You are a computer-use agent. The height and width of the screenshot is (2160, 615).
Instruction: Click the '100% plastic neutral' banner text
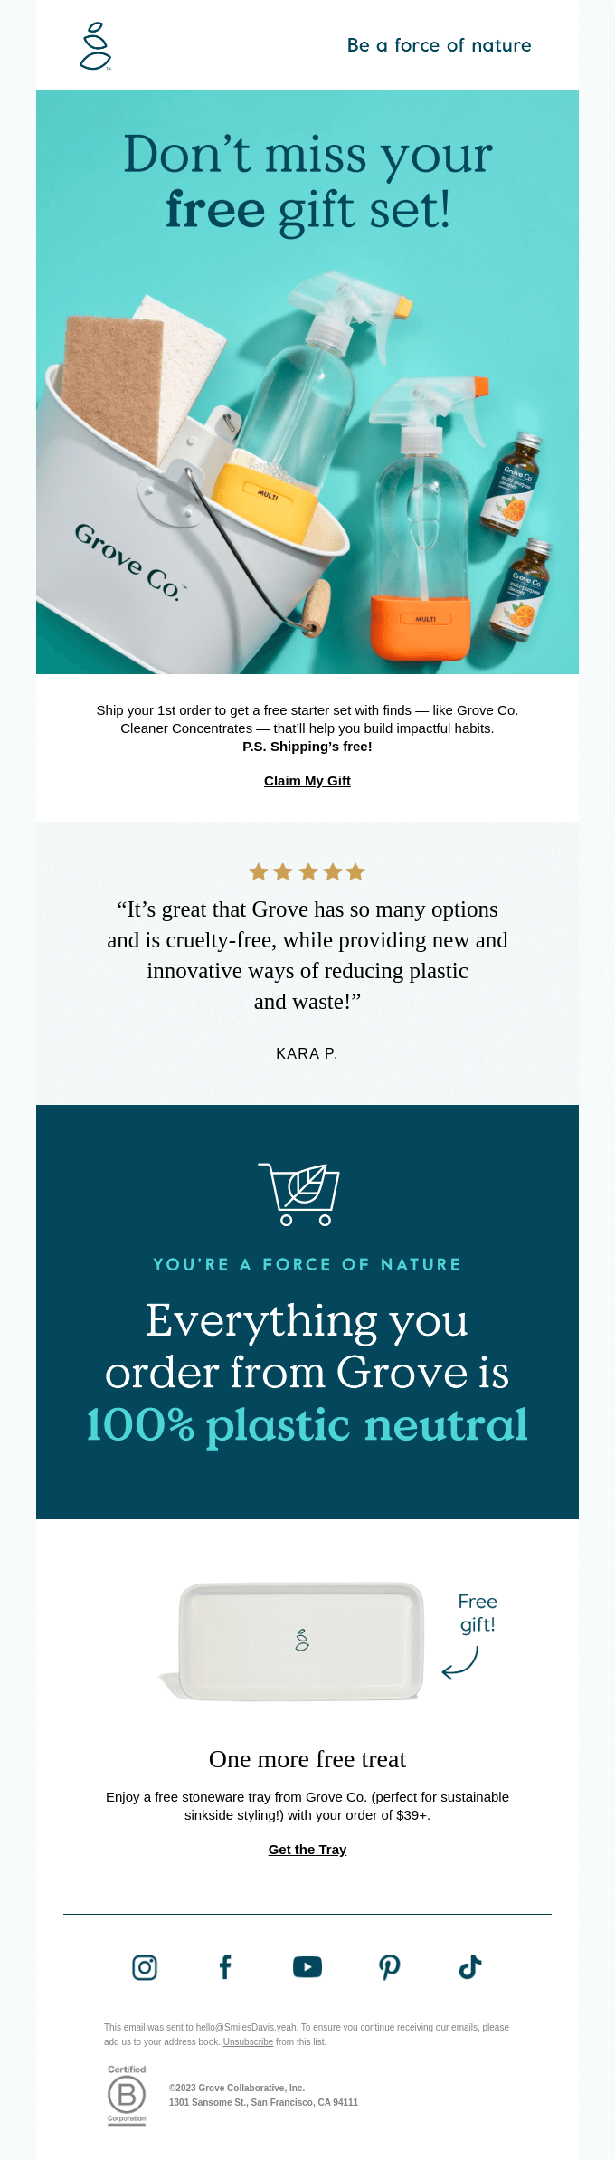(x=307, y=1425)
